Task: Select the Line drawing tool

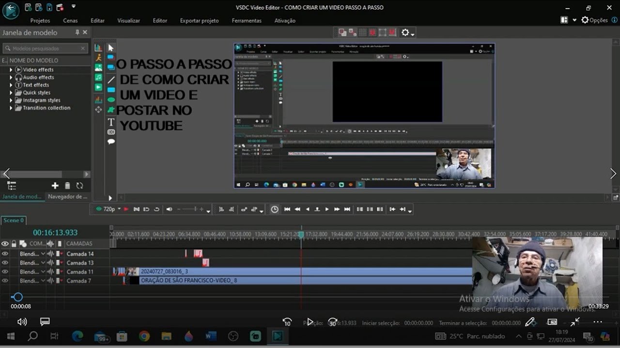Action: [x=111, y=80]
